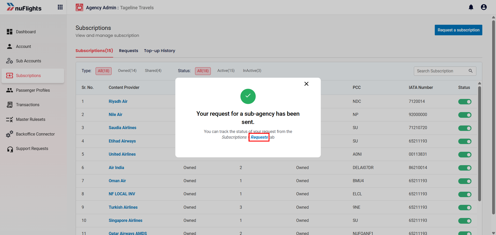Open the Top-up History tab
Screen dimensions: 496x235
click(160, 51)
